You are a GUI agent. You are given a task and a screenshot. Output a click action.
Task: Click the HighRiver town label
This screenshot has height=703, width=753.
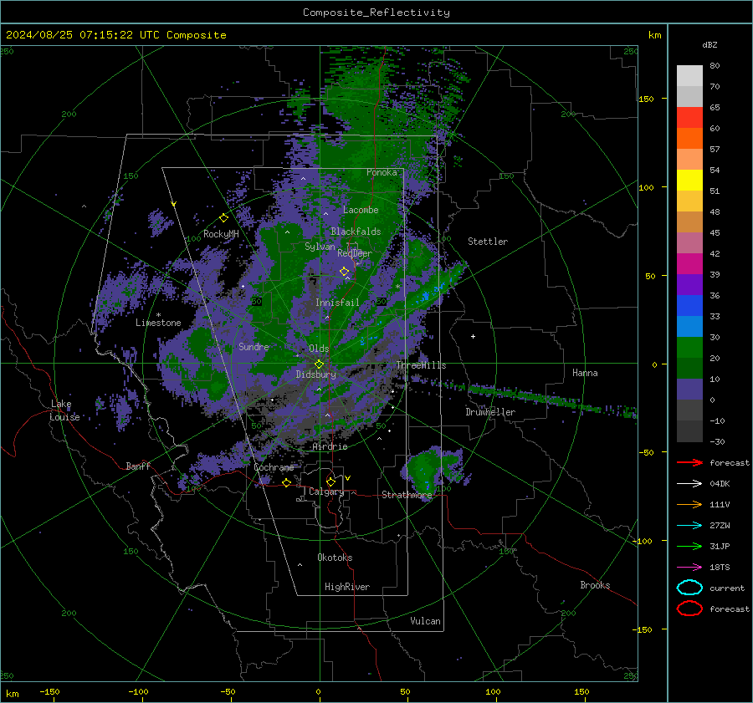pyautogui.click(x=347, y=587)
